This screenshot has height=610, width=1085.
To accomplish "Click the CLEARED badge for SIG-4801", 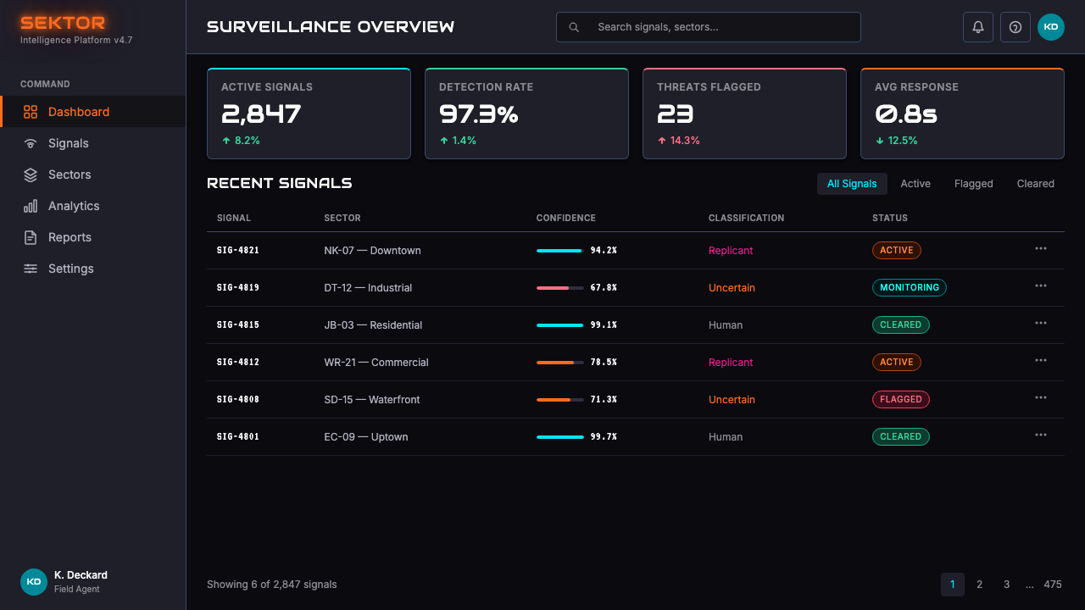I will [x=901, y=437].
